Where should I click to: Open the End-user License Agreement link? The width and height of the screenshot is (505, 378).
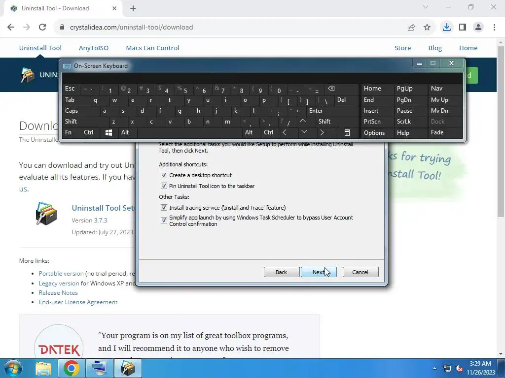(78, 302)
